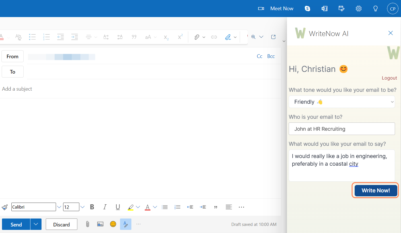Toggle bulleted list in bottom toolbar
This screenshot has width=401, height=233.
[165, 207]
